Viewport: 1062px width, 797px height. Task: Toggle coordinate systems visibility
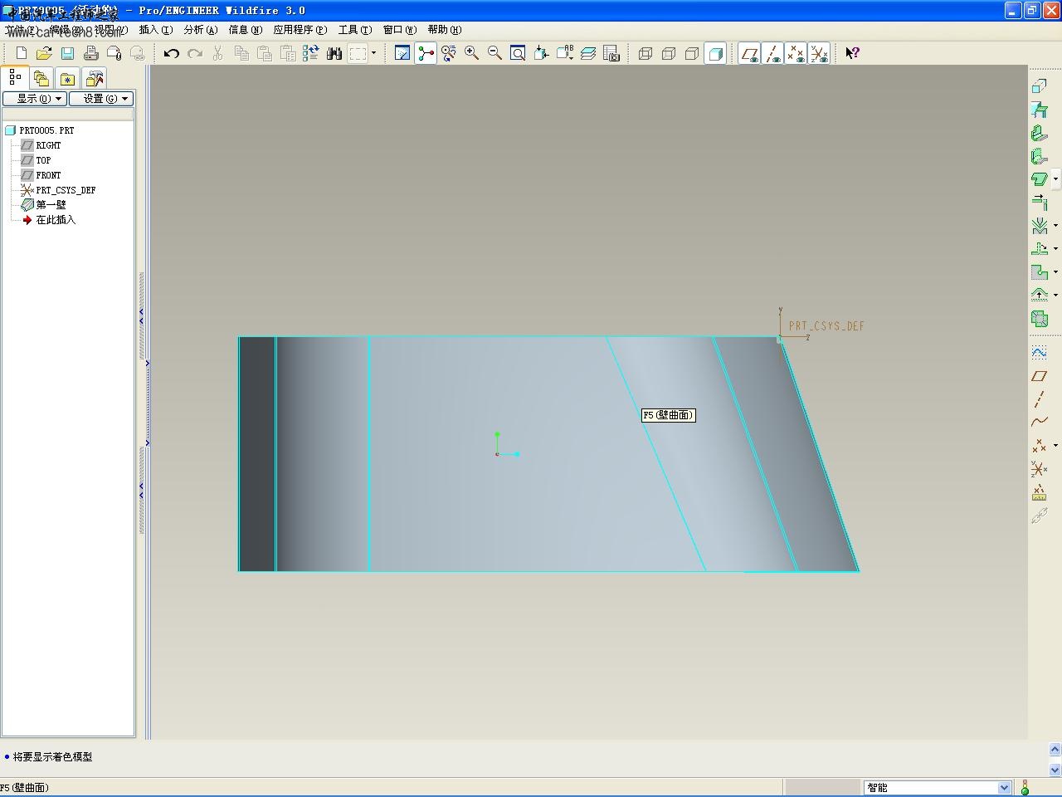[819, 53]
